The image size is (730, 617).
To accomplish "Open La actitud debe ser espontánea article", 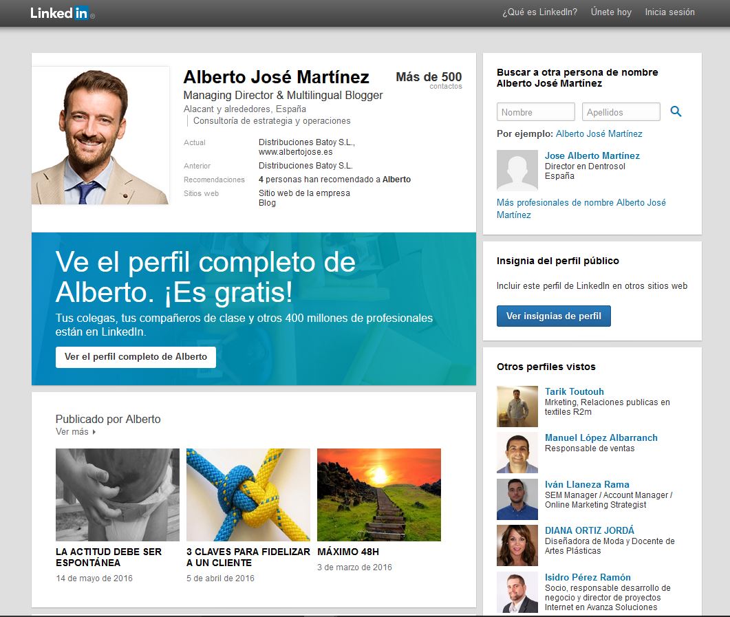I will click(x=109, y=557).
